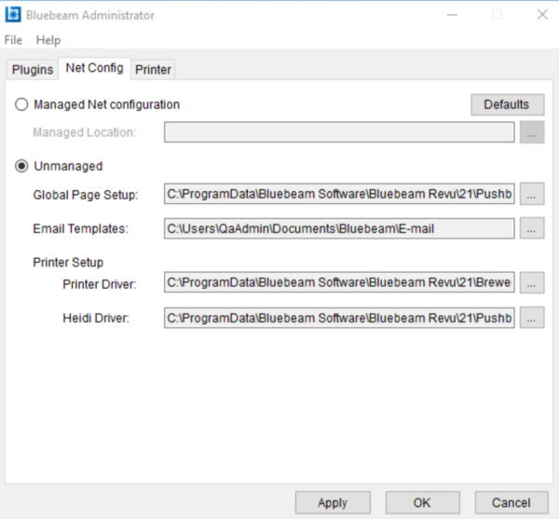Browse for Global Page Setup path
This screenshot has height=519, width=559.
[532, 195]
